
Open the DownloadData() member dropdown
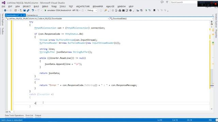coord(161,19)
